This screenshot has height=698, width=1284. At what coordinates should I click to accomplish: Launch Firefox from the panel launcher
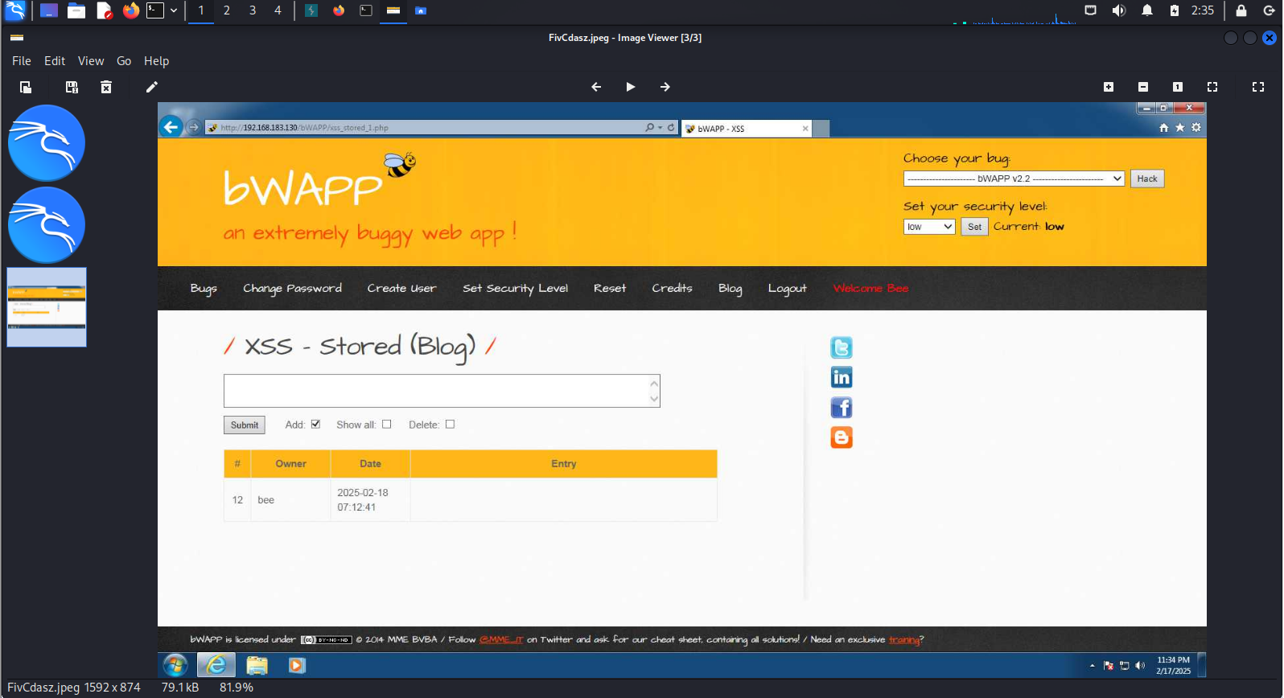click(131, 10)
